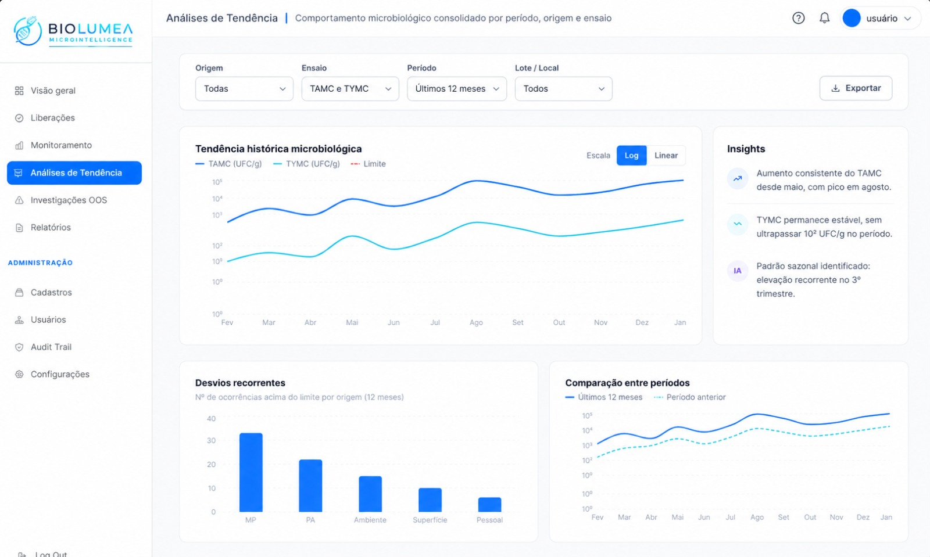The image size is (930, 557).
Task: Click the Ambiente bar in deviations chart
Action: tap(370, 494)
